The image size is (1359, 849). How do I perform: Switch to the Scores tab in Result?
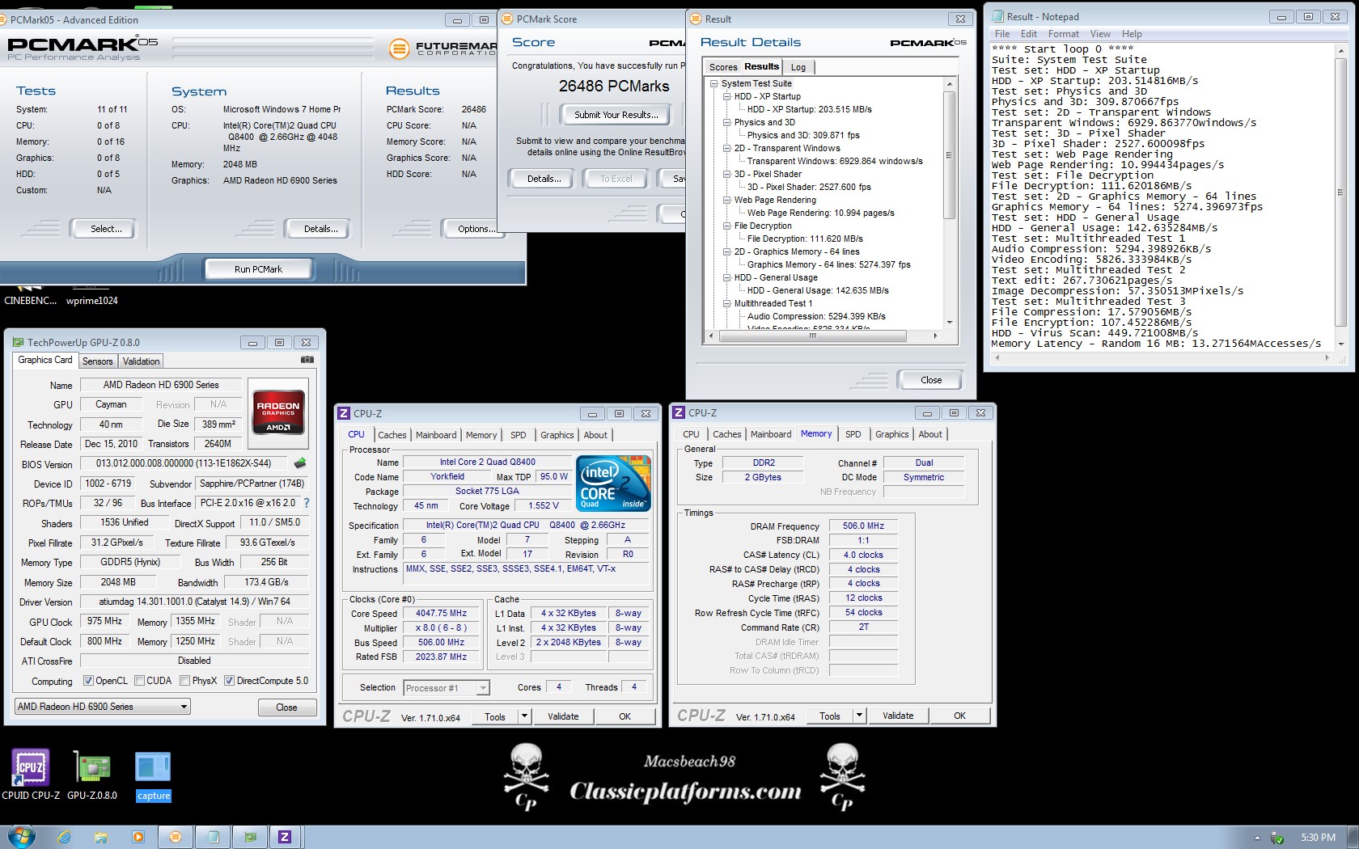(x=723, y=67)
